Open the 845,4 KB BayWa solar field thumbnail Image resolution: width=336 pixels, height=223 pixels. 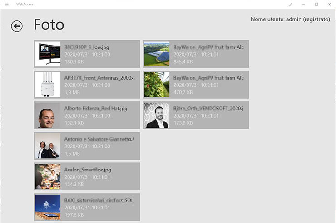(x=157, y=54)
